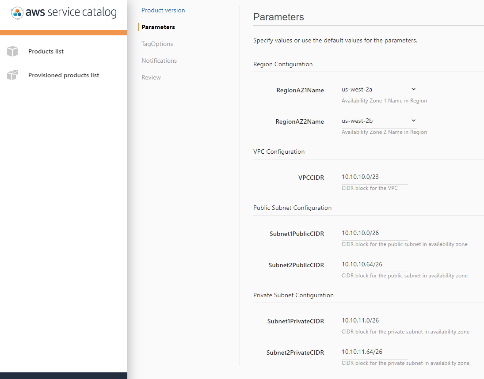Select the TagOptions step

(x=157, y=44)
